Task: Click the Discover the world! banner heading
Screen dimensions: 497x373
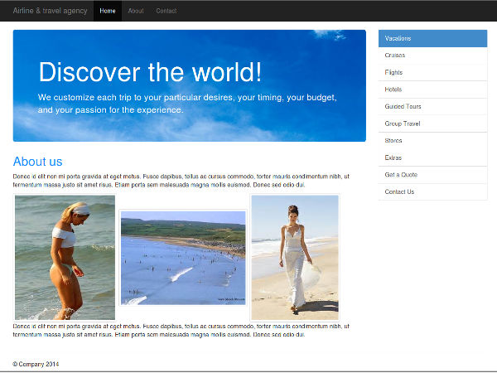Action: [x=150, y=72]
